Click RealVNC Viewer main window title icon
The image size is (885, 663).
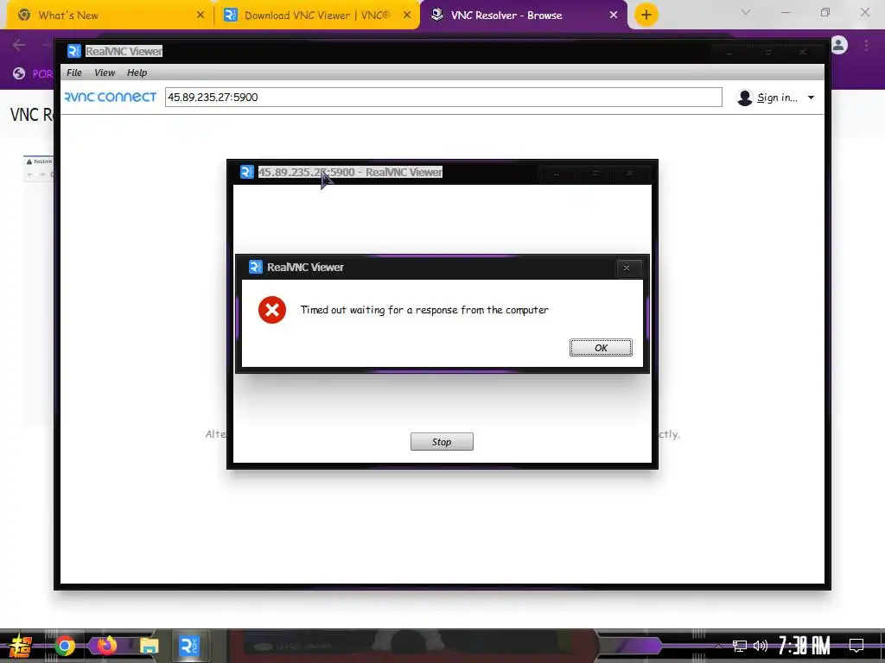click(x=74, y=51)
